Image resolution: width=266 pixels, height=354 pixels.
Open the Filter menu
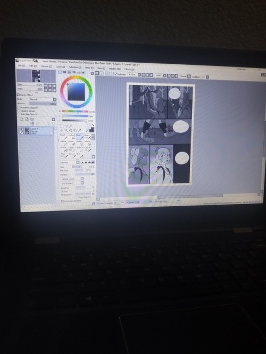pyautogui.click(x=89, y=68)
